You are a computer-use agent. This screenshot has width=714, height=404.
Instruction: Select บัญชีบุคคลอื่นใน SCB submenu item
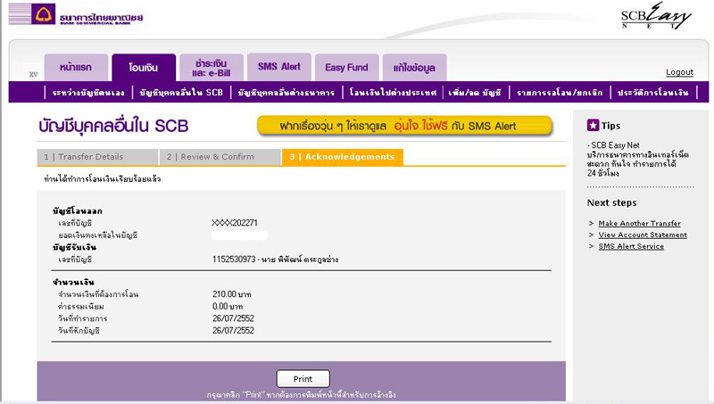click(181, 93)
